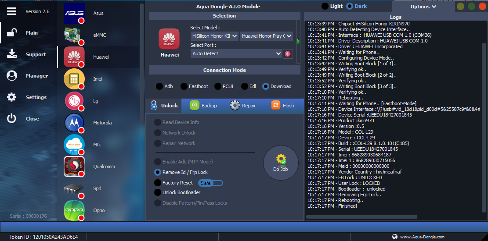Screen dimensions: 488x241
Task: Toggle the Safe factory reset switch
Action: [x=211, y=183]
